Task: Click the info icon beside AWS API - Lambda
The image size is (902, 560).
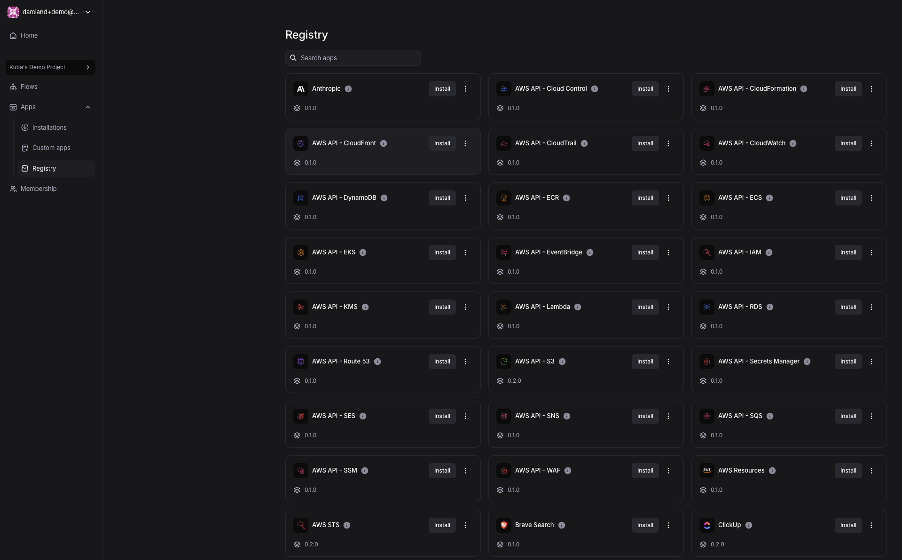Action: (578, 307)
